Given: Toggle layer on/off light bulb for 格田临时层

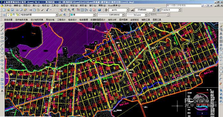Looking at the screenshot, I should (8, 15).
